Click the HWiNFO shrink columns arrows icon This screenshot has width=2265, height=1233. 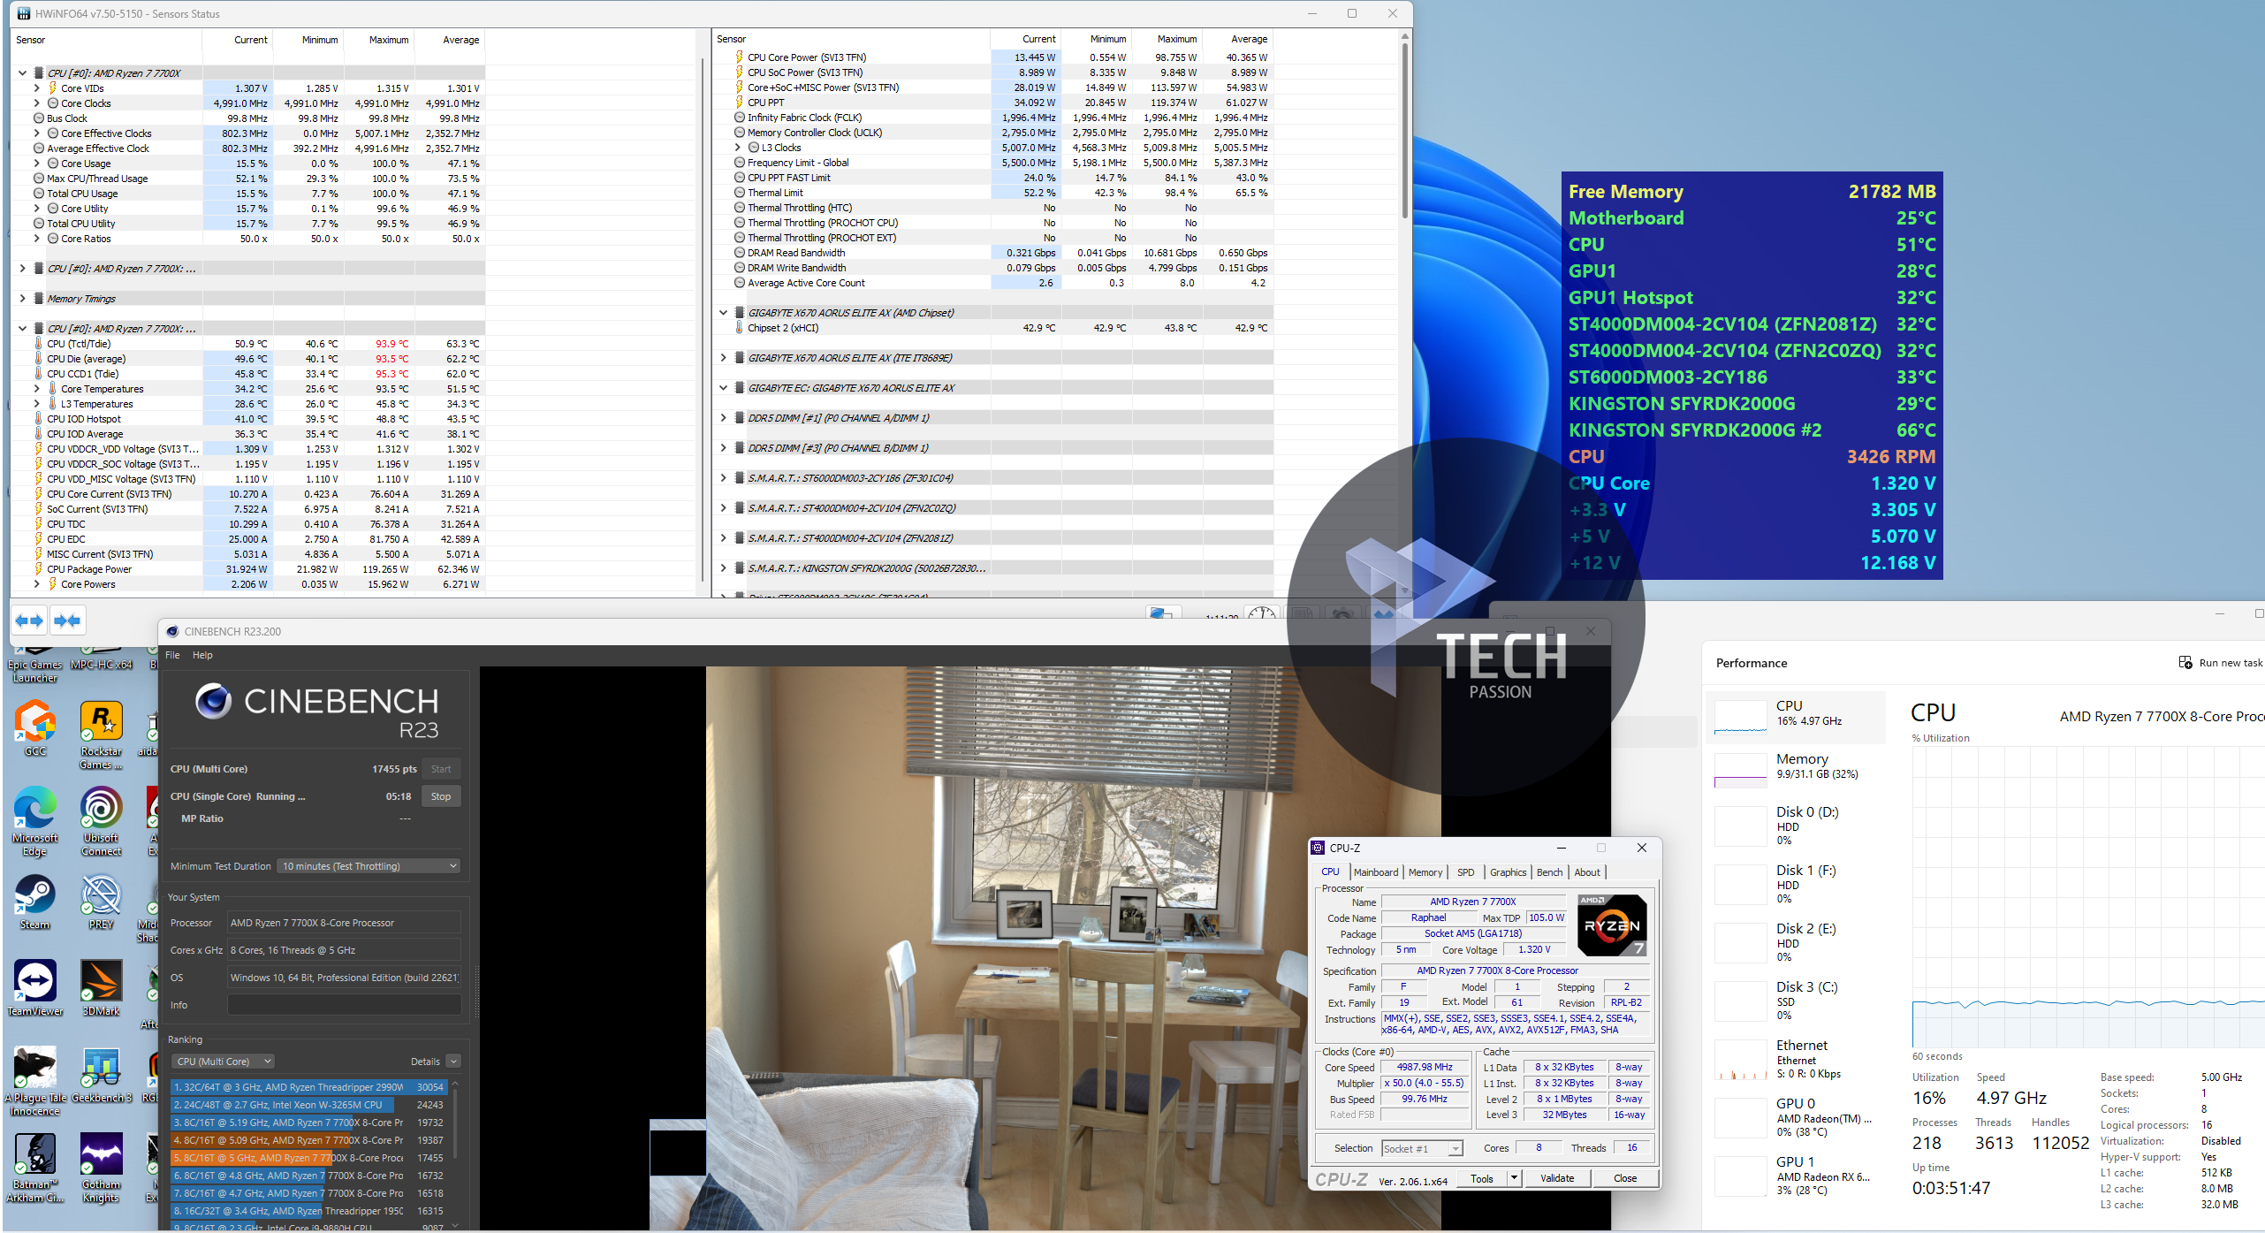click(67, 620)
